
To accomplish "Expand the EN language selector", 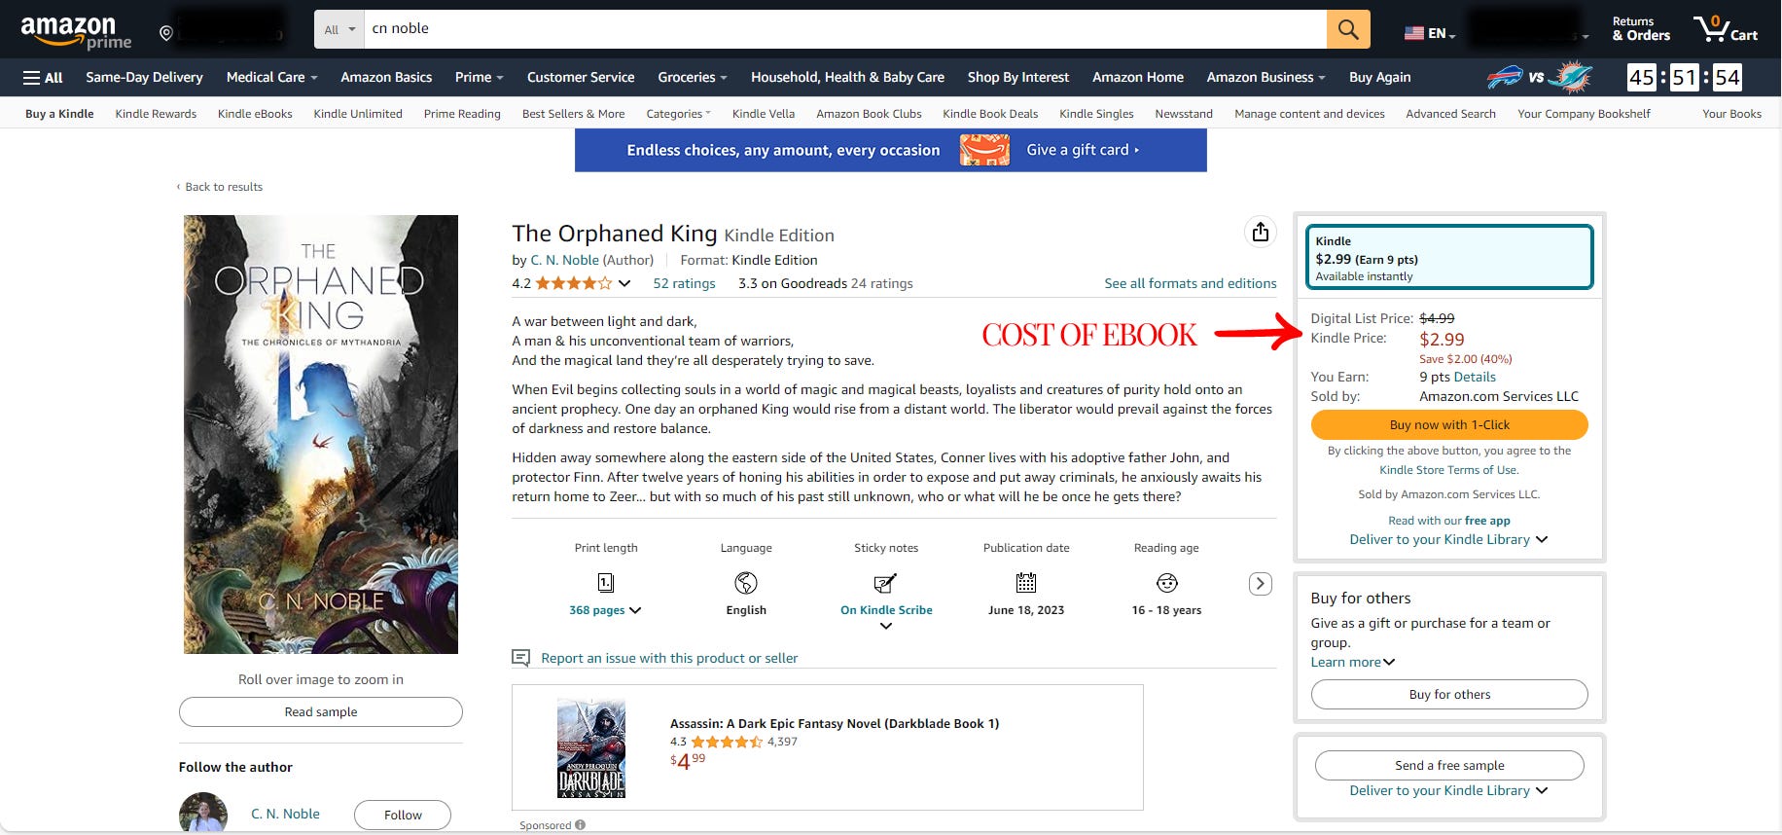I will pos(1443,33).
